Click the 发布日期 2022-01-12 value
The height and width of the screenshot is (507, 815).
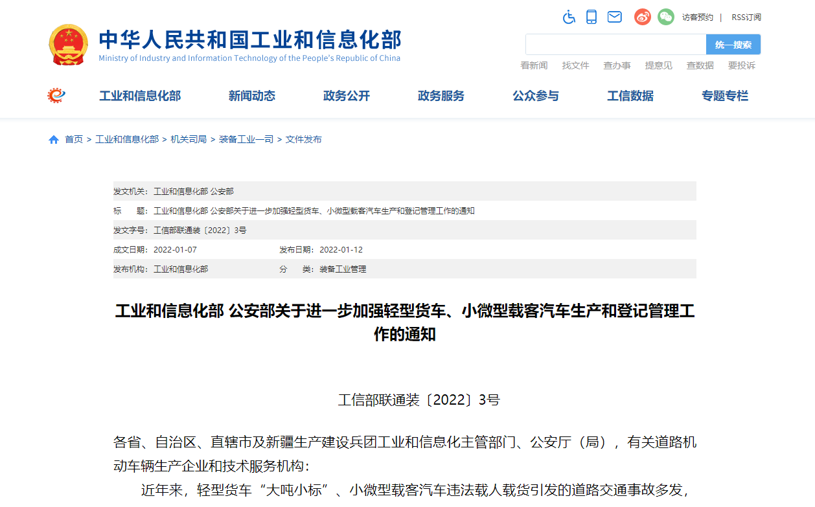coord(341,250)
